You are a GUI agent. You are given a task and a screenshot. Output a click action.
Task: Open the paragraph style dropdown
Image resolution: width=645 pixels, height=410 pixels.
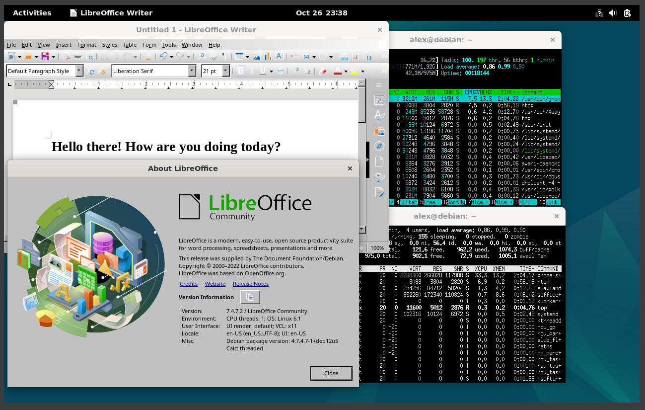click(x=79, y=71)
